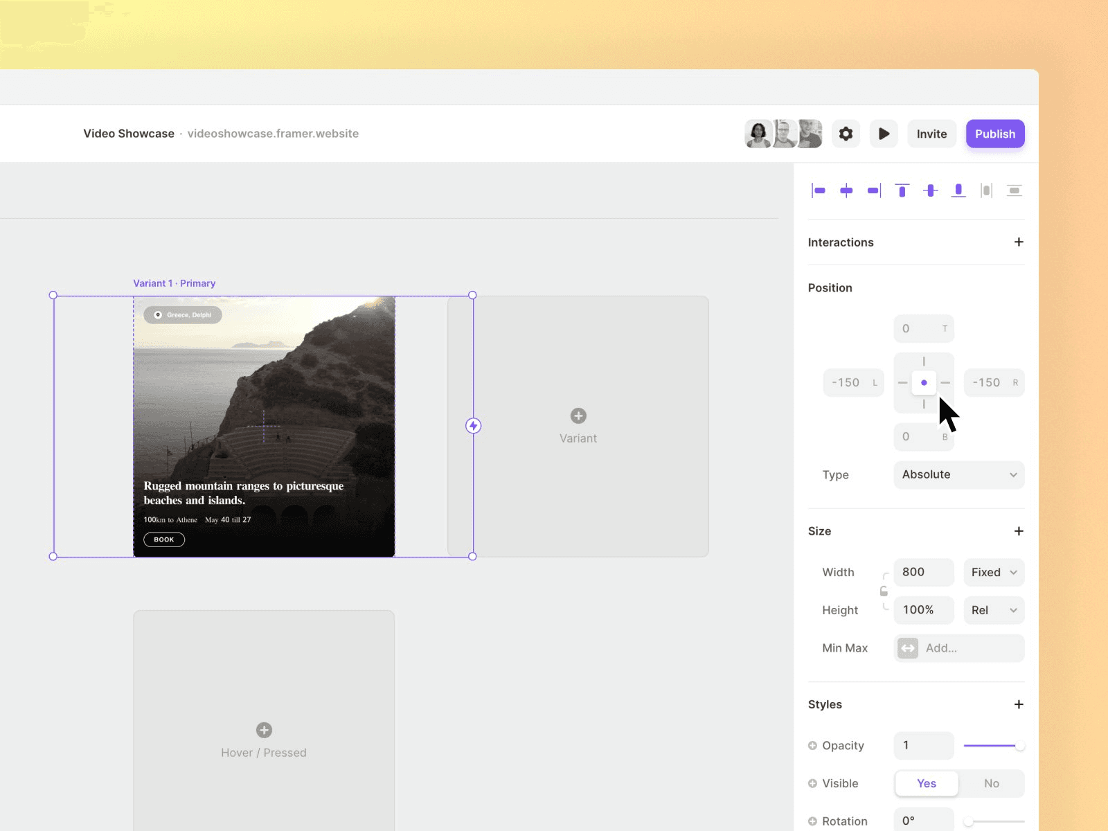Edit the bottom position field
This screenshot has width=1108, height=831.
pos(924,437)
